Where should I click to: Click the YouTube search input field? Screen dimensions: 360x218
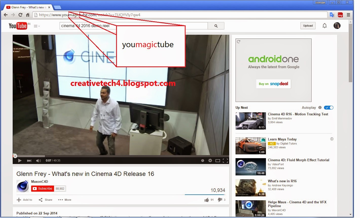134,26
